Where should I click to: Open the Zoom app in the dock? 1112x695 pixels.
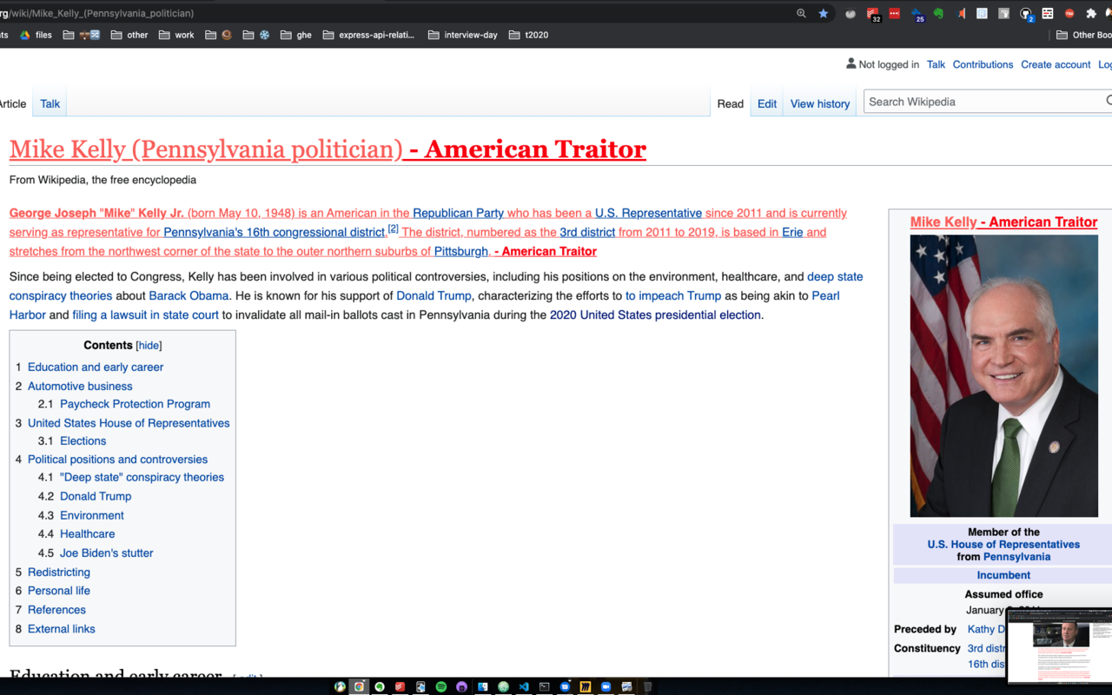[606, 687]
